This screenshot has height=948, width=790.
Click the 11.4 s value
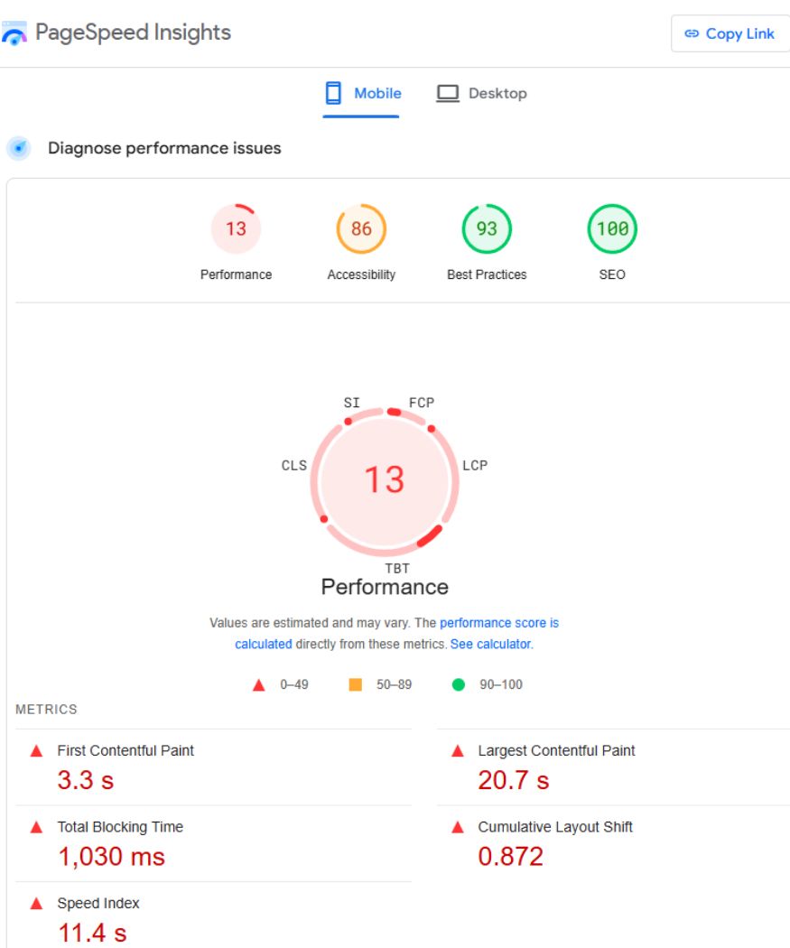pyautogui.click(x=92, y=933)
